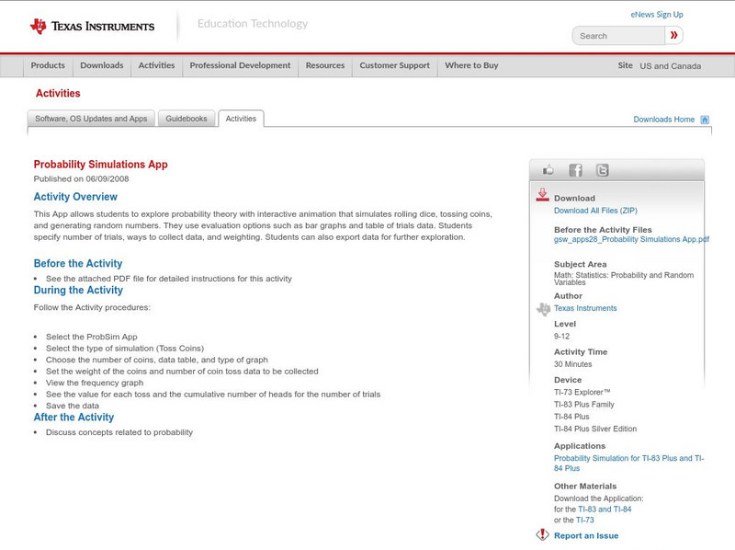Viewport: 735px width, 550px height.
Task: Click the After the Activity heading
Action: pos(73,418)
